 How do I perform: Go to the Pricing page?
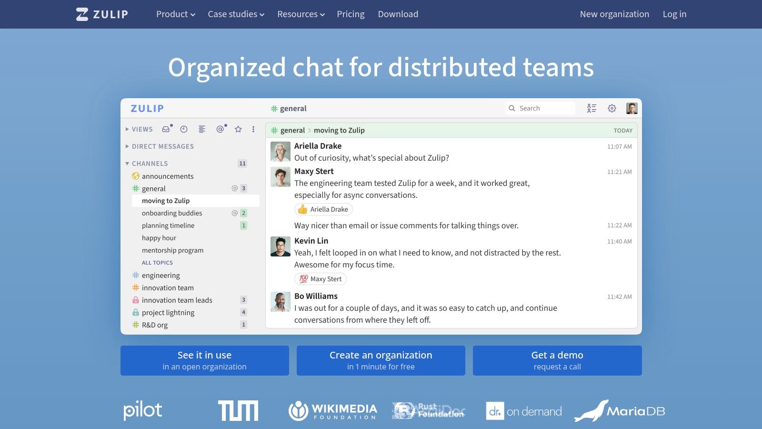point(351,14)
